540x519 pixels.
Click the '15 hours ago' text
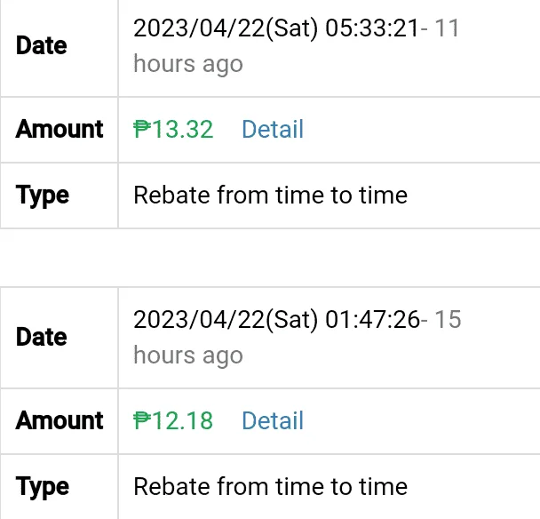pos(297,338)
